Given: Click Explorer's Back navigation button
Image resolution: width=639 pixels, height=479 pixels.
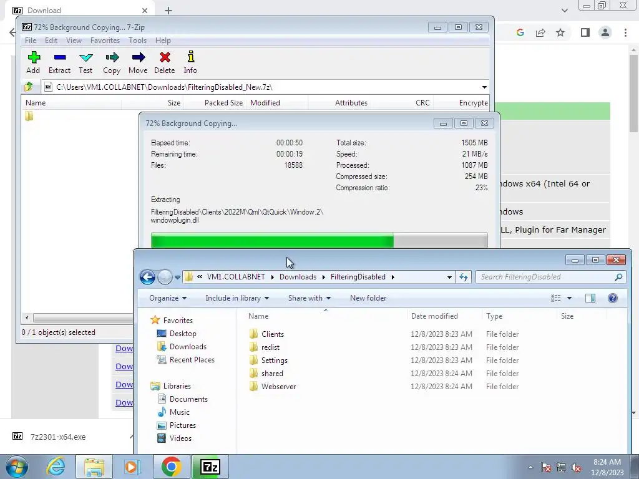Looking at the screenshot, I should point(147,277).
